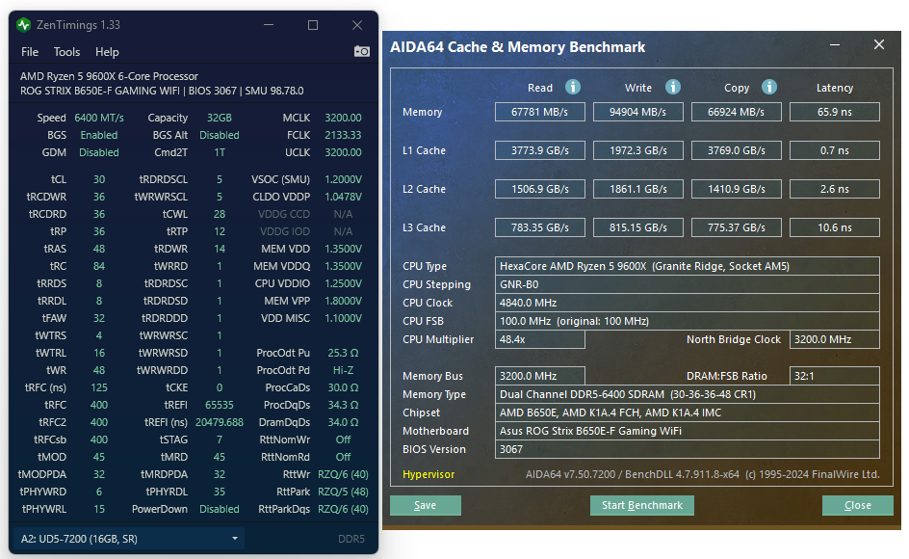Click the Memory Copy 66924 MB/s field
The width and height of the screenshot is (909, 559).
point(737,112)
